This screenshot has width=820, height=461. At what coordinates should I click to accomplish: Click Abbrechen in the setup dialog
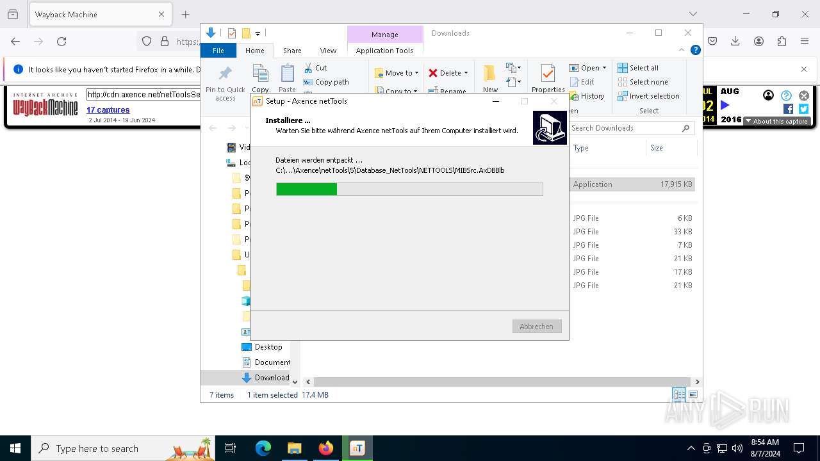537,327
